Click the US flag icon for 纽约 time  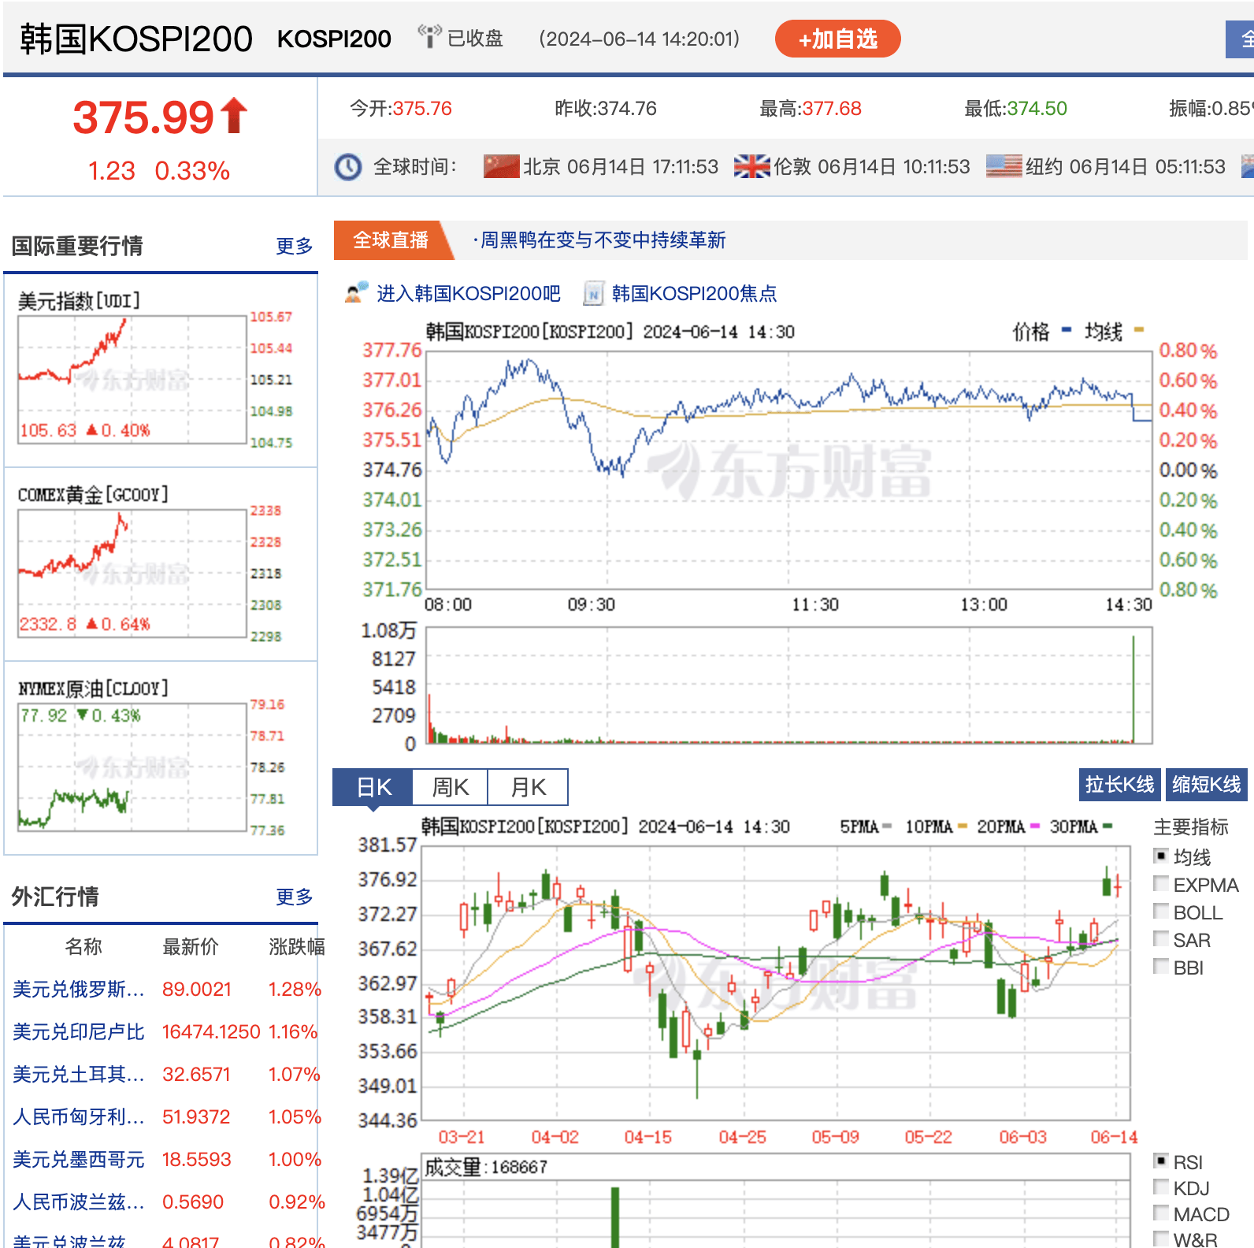1004,166
